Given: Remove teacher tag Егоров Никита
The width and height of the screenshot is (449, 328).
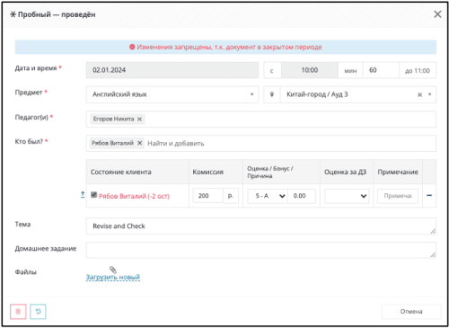Looking at the screenshot, I should [139, 119].
